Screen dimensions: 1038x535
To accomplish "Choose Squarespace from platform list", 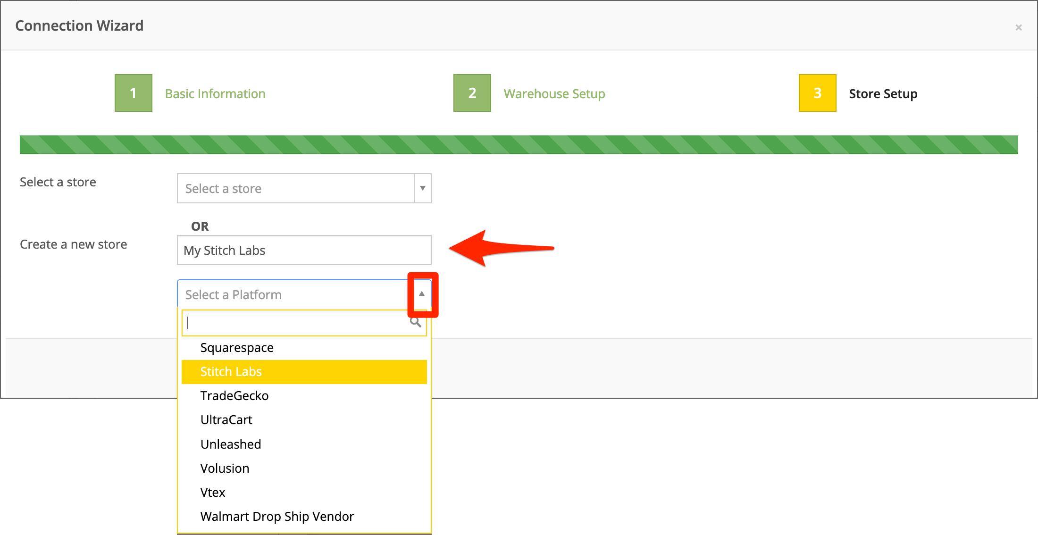I will [304, 348].
